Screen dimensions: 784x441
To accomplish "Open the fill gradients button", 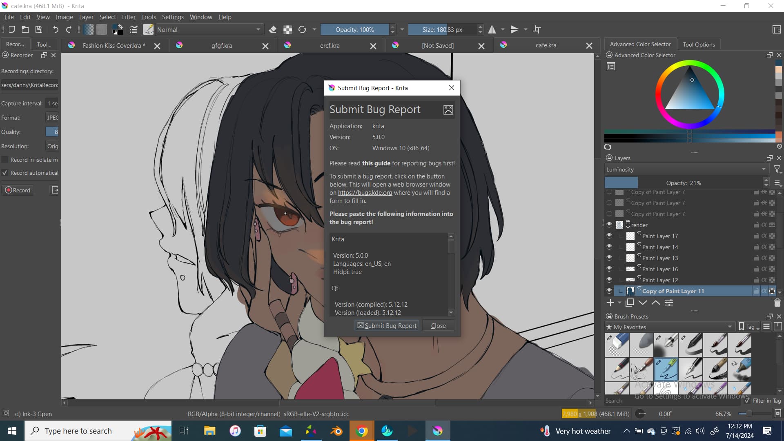I will point(89,29).
